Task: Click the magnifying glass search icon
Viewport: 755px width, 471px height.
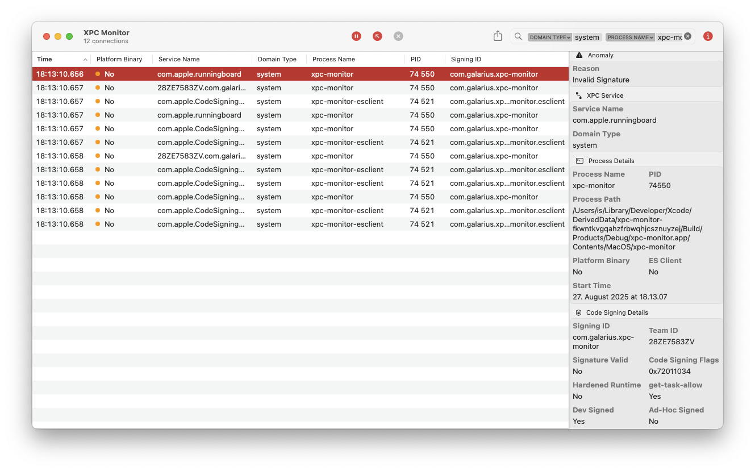Action: pos(518,36)
